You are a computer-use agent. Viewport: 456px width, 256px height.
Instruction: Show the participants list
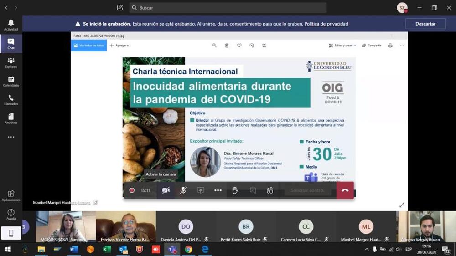270,190
